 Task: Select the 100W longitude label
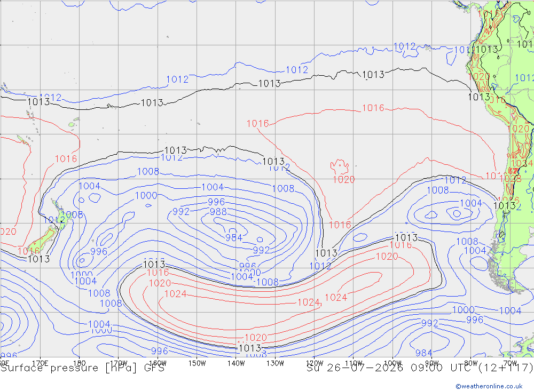pos(392,363)
